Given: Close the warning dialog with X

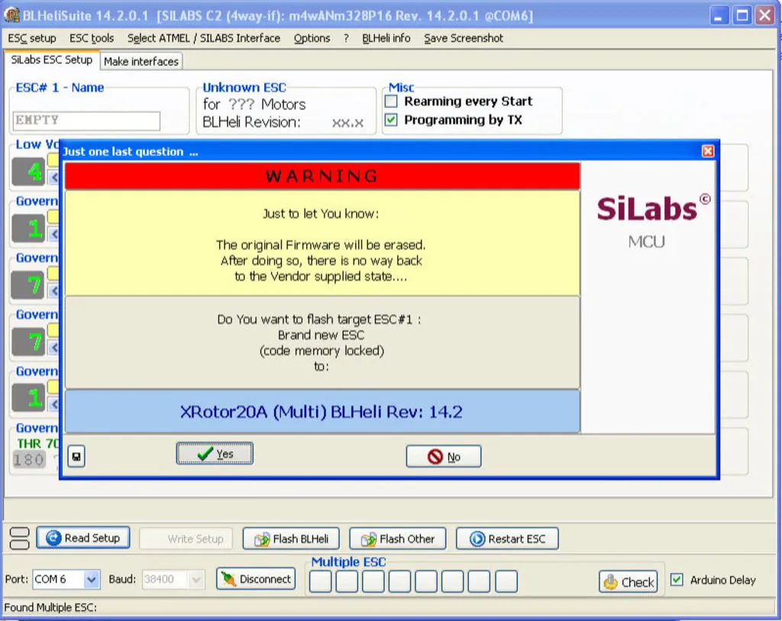Looking at the screenshot, I should tap(708, 151).
